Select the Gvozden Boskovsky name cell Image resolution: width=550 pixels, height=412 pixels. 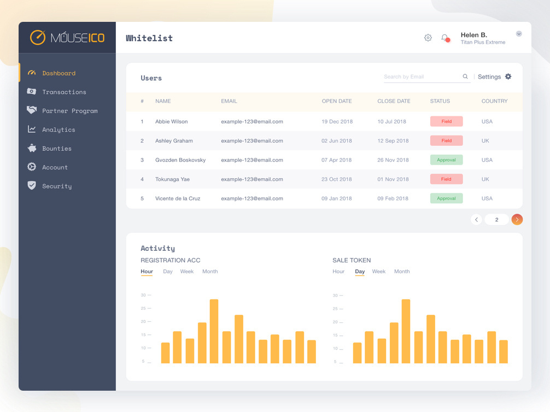coord(180,160)
